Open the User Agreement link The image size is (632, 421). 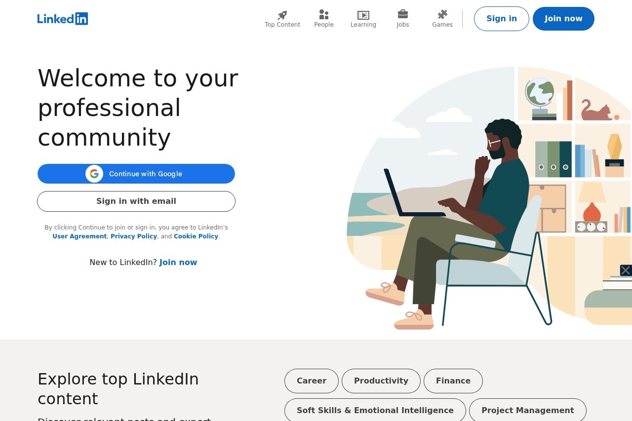(x=79, y=236)
